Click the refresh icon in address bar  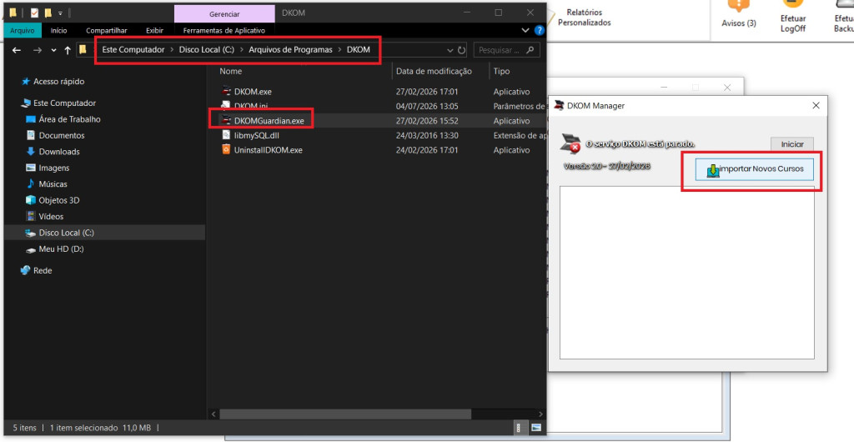(x=462, y=50)
